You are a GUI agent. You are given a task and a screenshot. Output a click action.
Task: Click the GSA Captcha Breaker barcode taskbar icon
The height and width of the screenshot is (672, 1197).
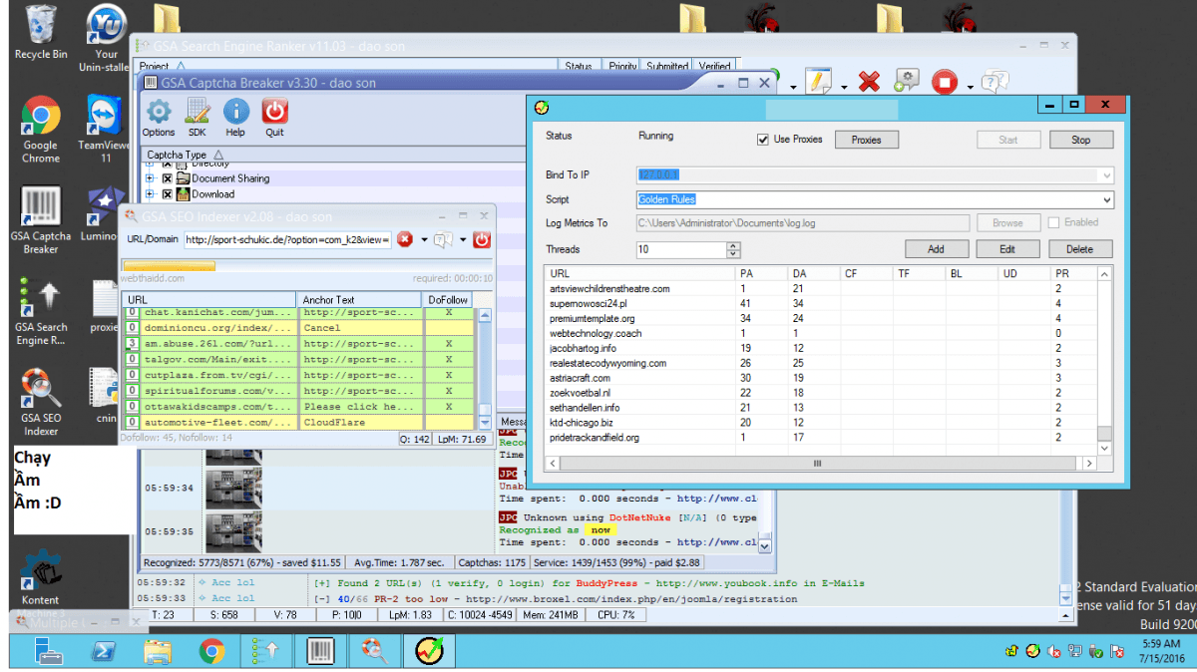coord(320,651)
